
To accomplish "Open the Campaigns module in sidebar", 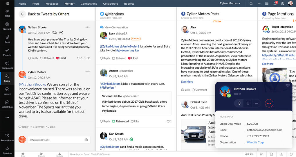I will (x=7, y=64).
